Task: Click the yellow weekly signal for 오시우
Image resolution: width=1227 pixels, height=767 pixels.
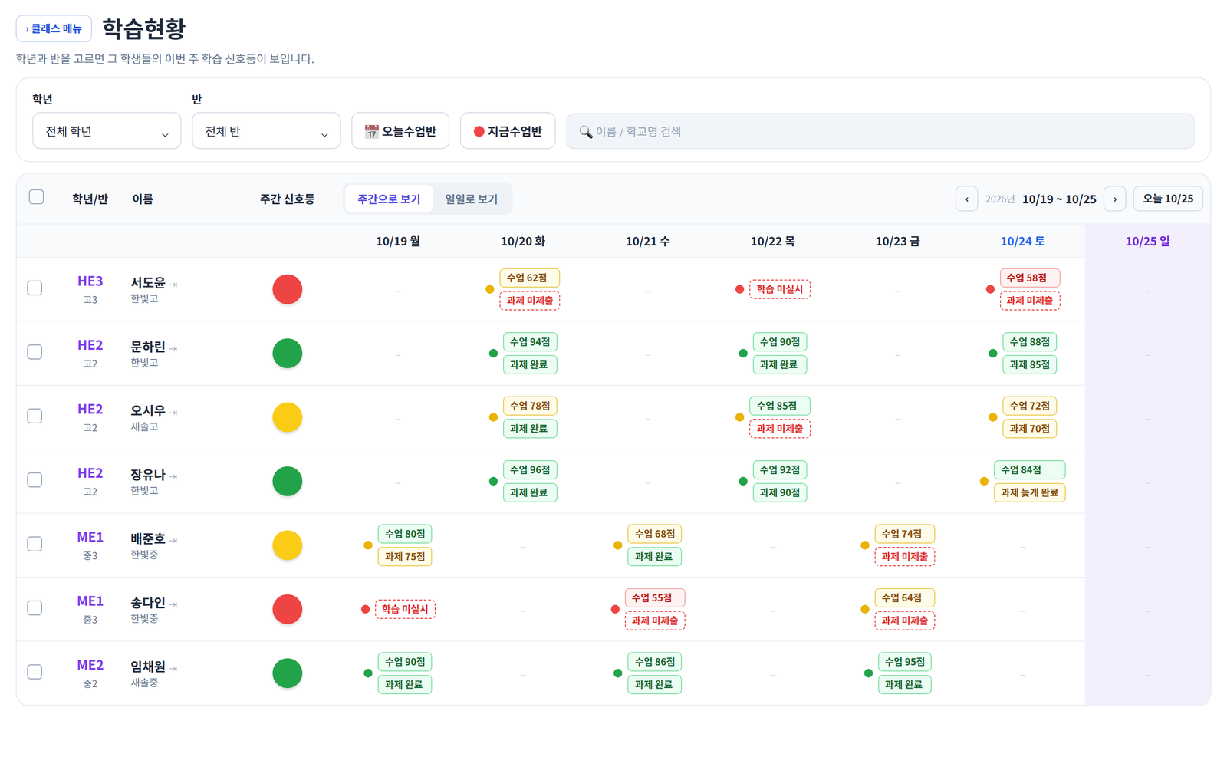Action: [288, 417]
